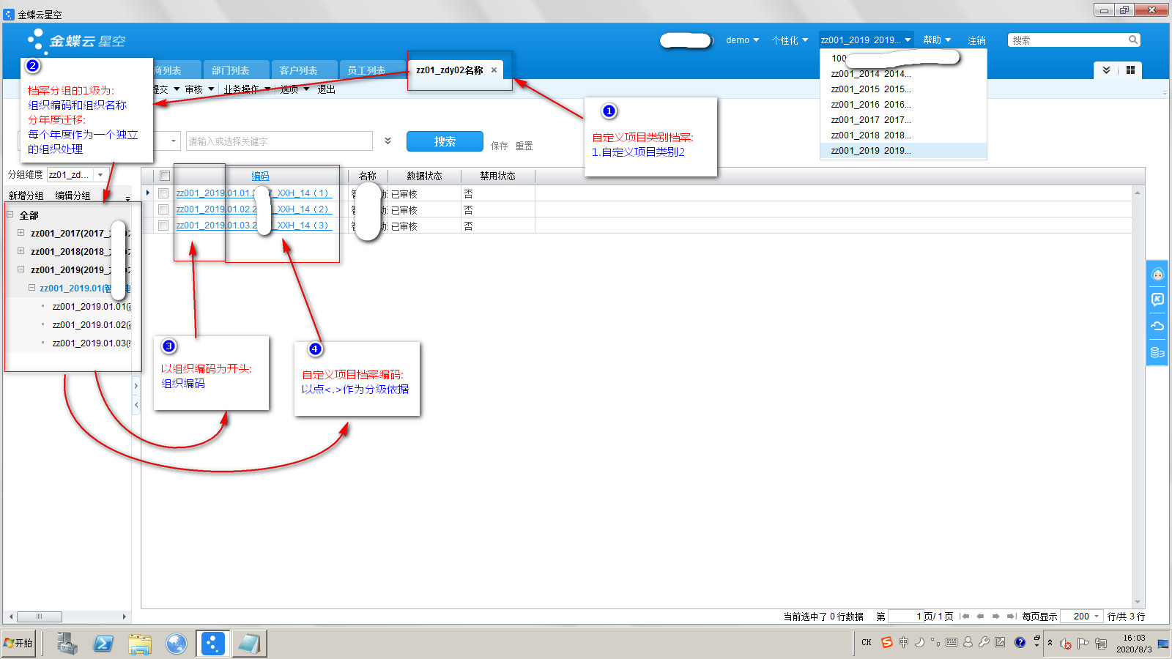Check the row ending XXH_14（3）
Screen dimensions: 1172x659
pos(163,226)
